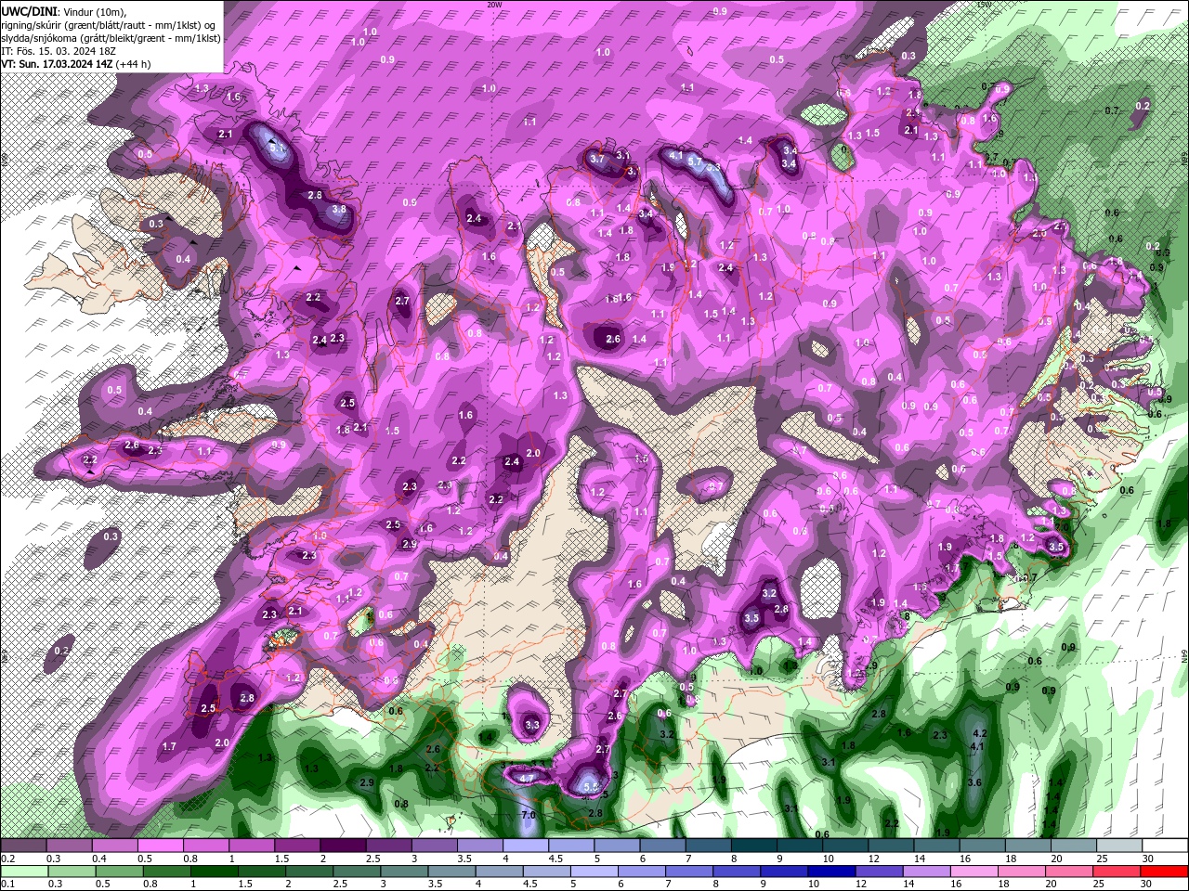The image size is (1189, 891).
Task: Click the 7.0 rain value at the map bottom
Action: pos(529,815)
